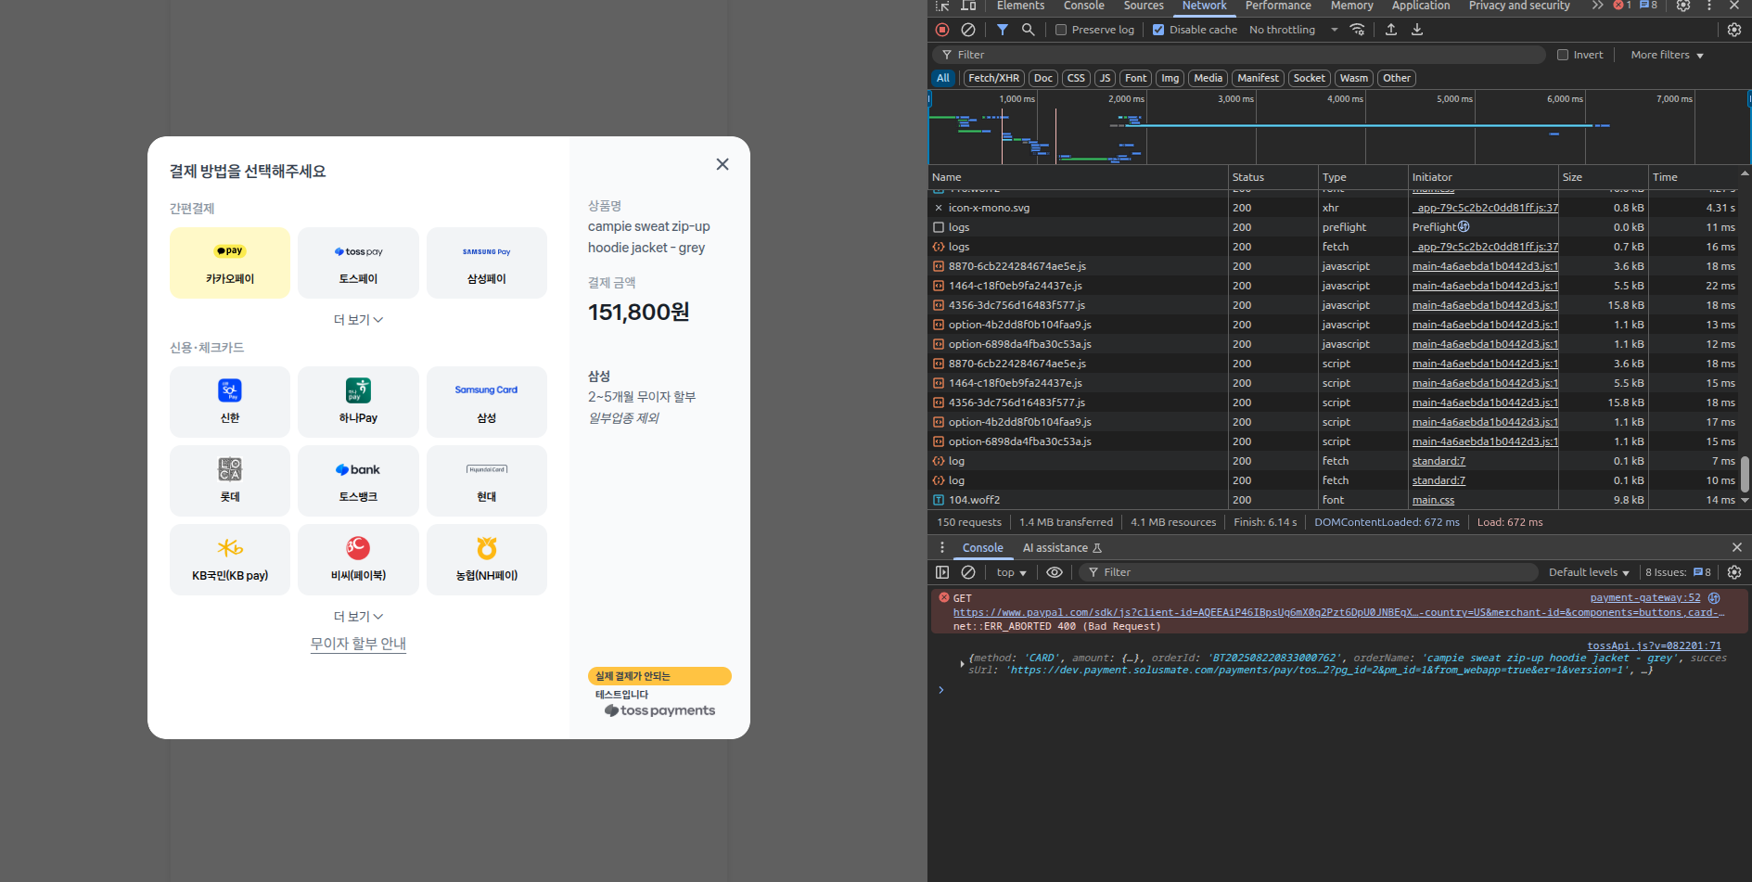Enable Preserve log checkbox
Screen dimensions: 1752x882
coord(1061,30)
